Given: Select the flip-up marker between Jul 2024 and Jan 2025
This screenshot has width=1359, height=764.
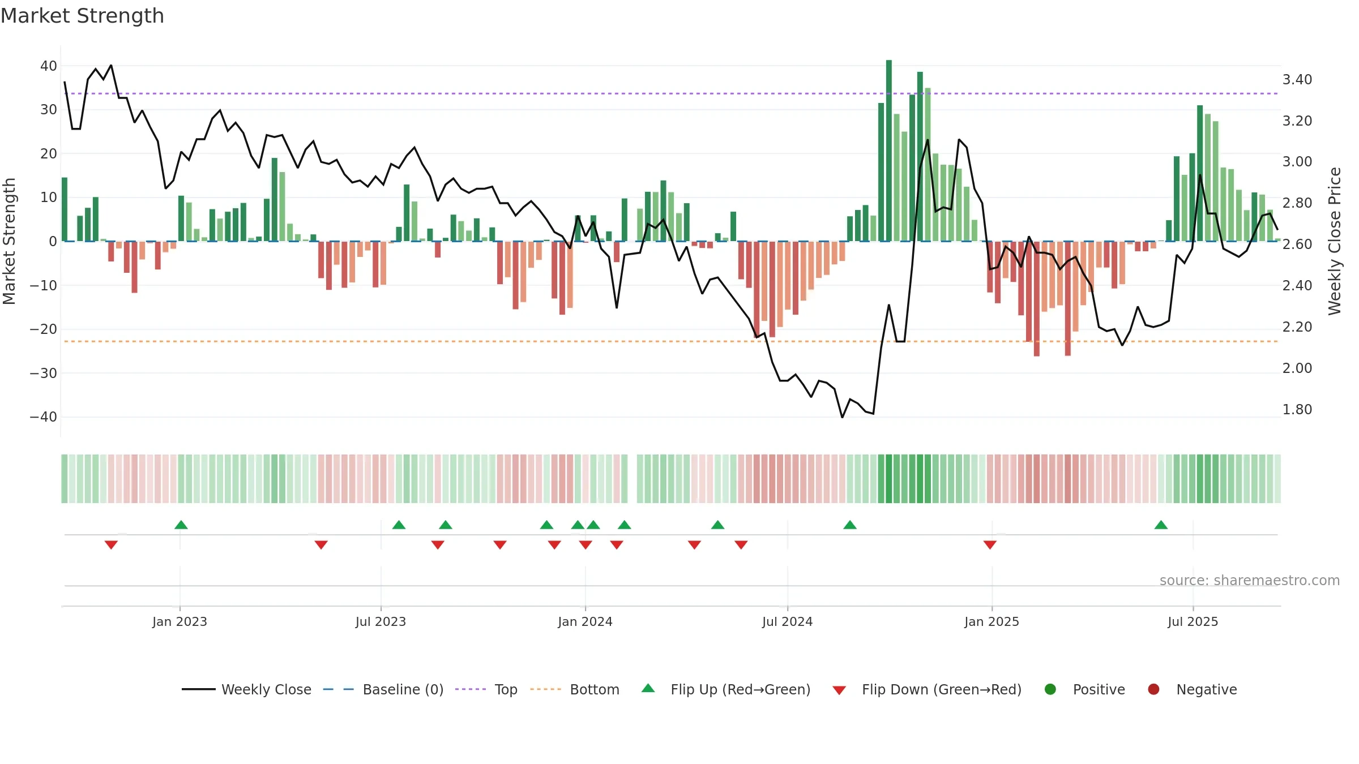Looking at the screenshot, I should (x=850, y=525).
